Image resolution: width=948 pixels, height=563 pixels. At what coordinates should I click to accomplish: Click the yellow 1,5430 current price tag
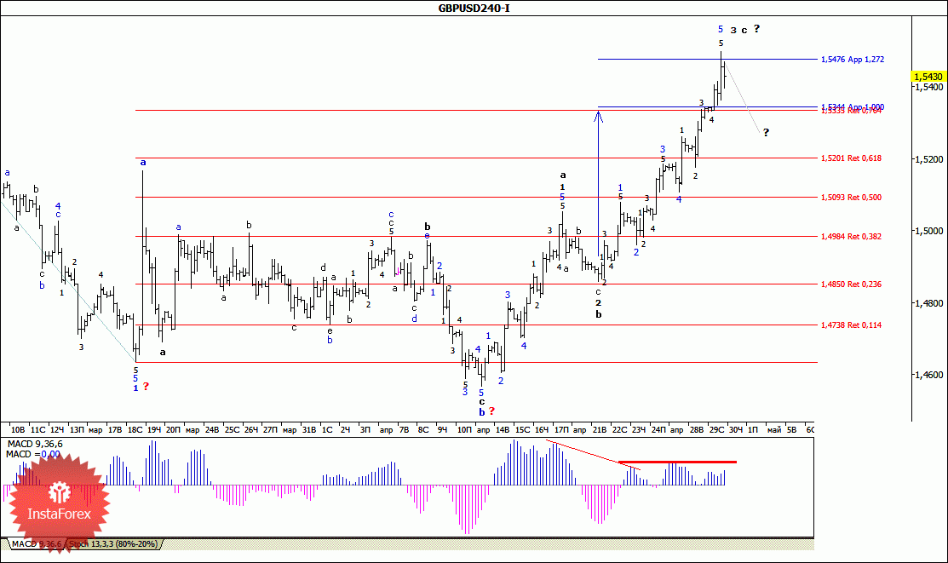tap(928, 77)
